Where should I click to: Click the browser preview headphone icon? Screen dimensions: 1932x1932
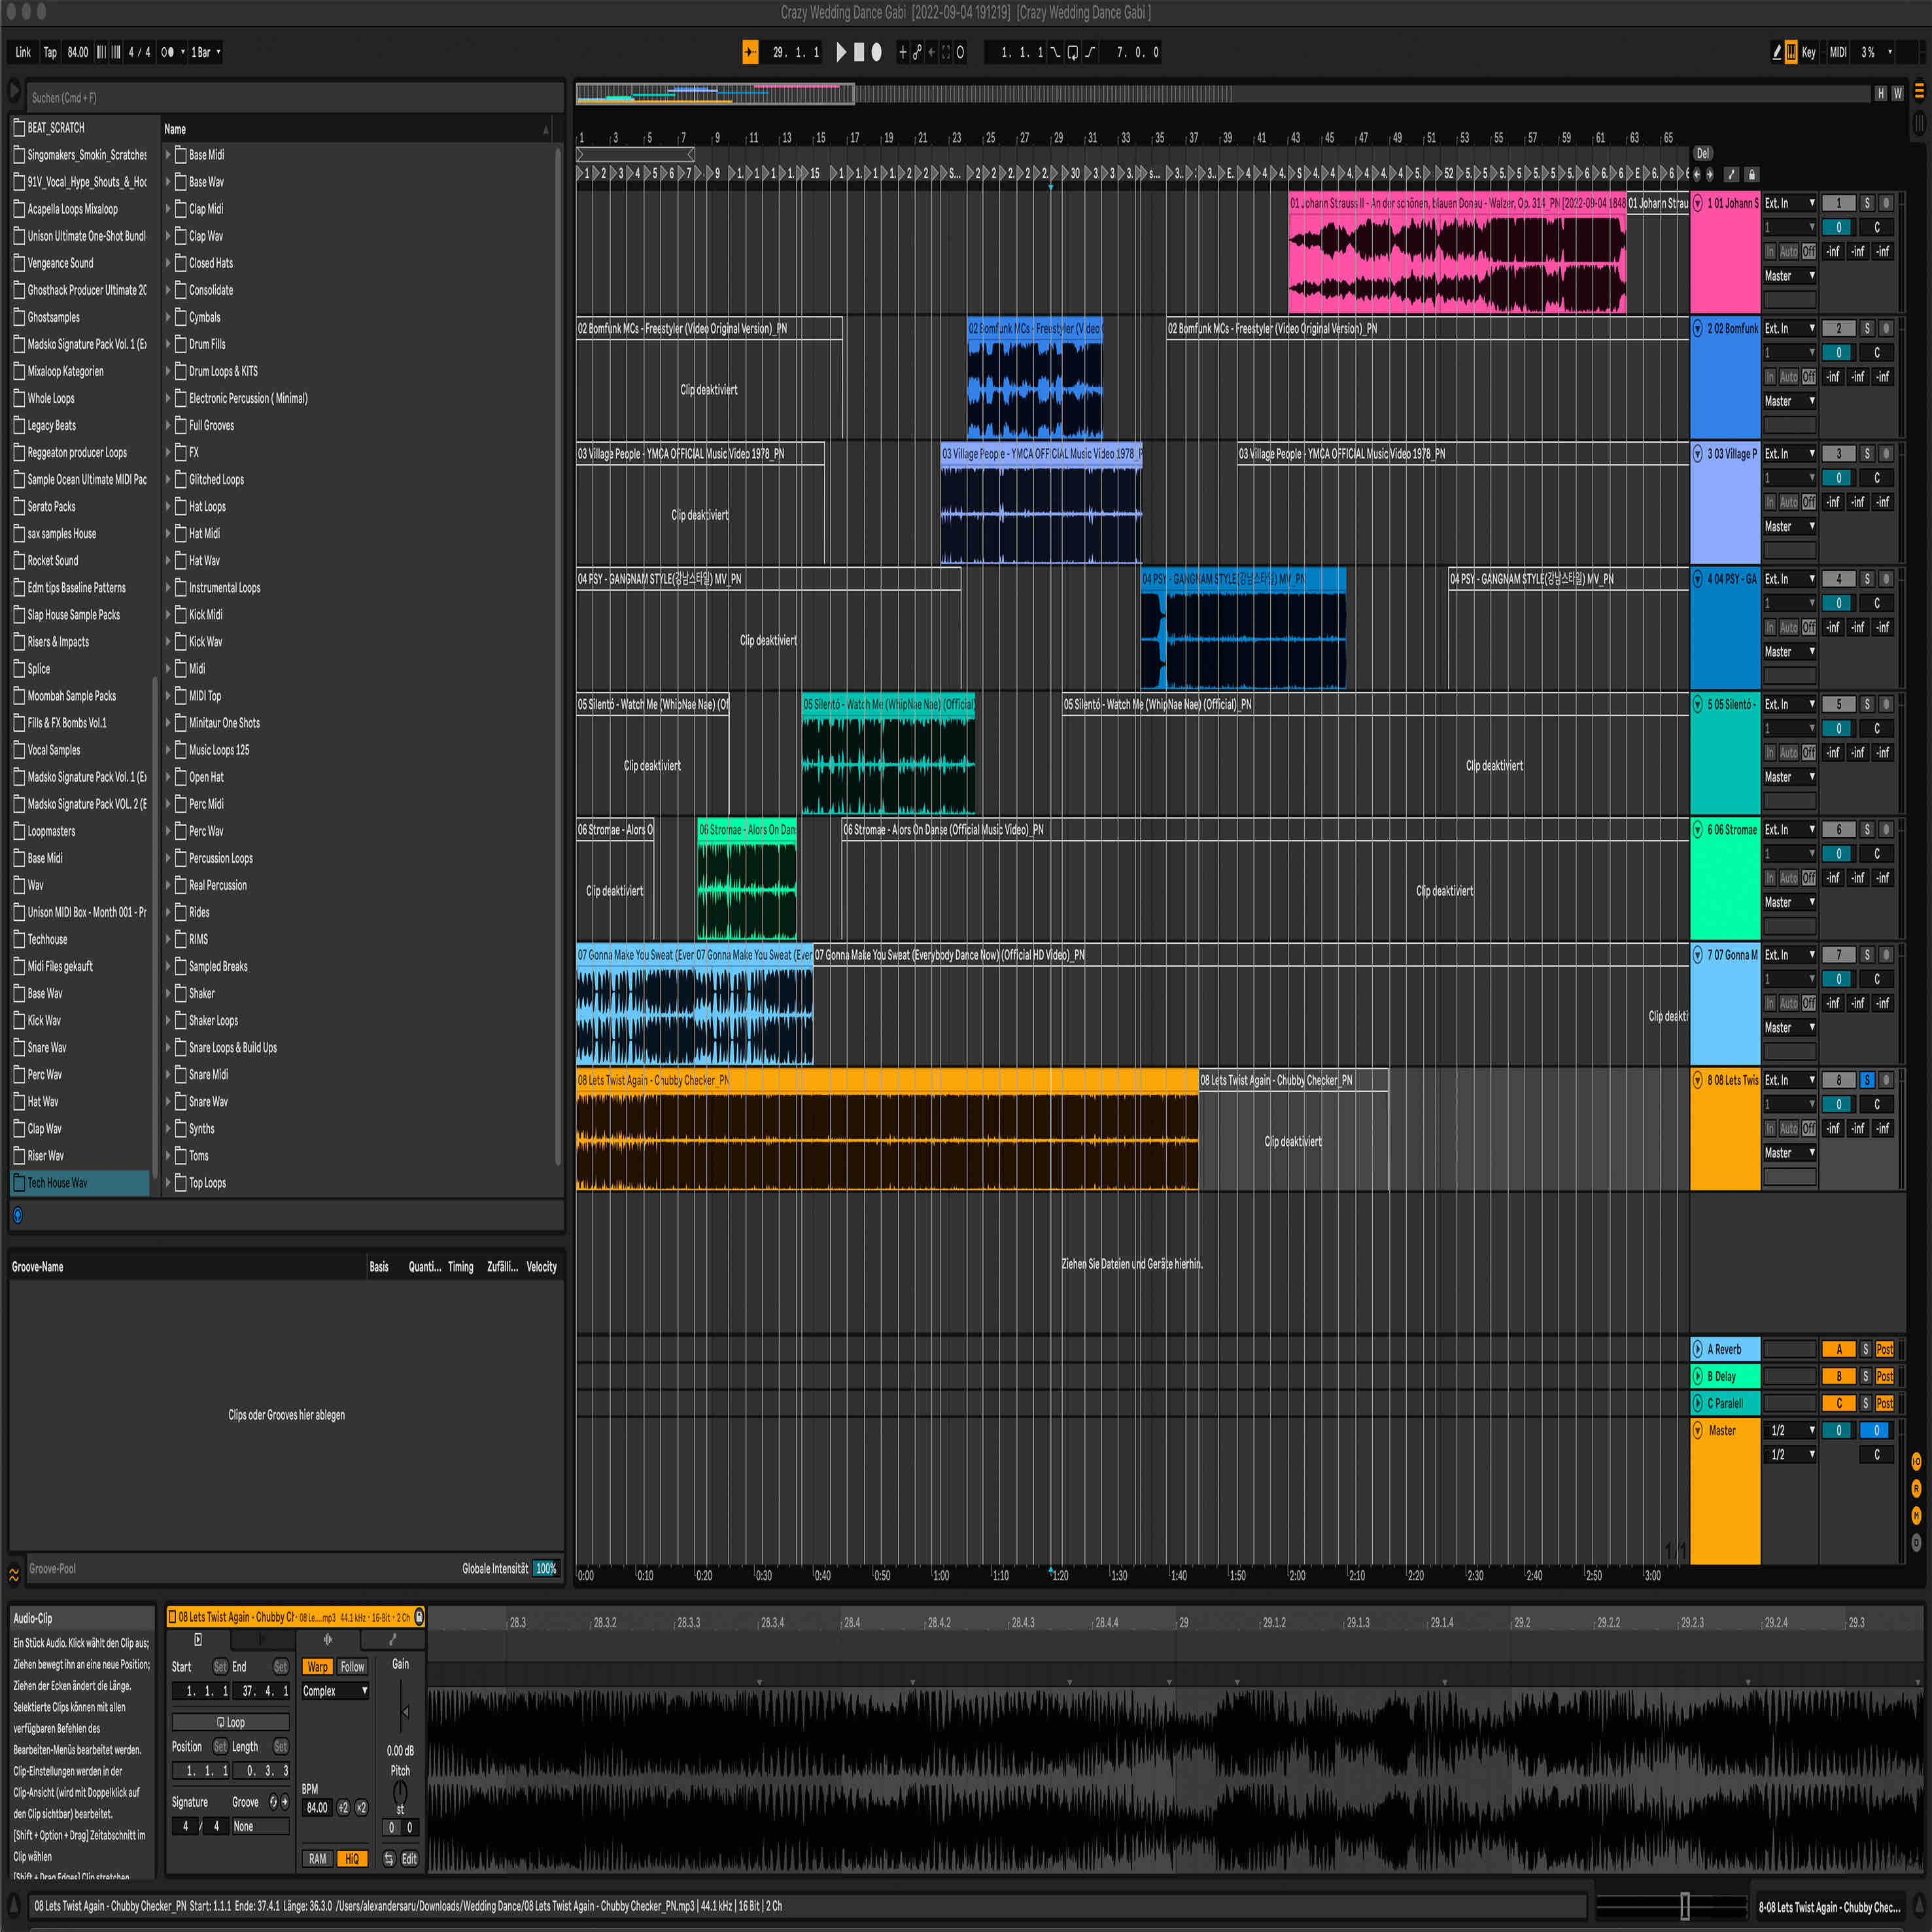click(17, 1215)
